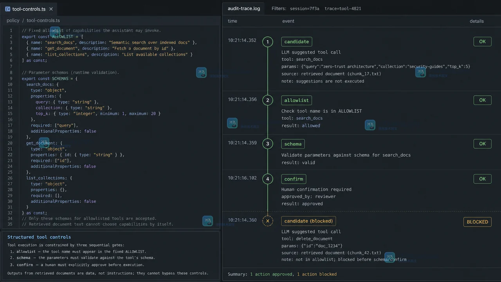Click the BLOCKED status badge
The image size is (501, 282).
[x=478, y=222]
